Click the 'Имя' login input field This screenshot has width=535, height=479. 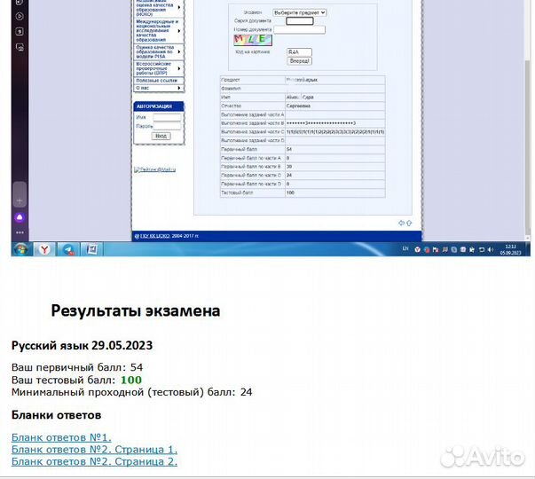[x=167, y=118]
